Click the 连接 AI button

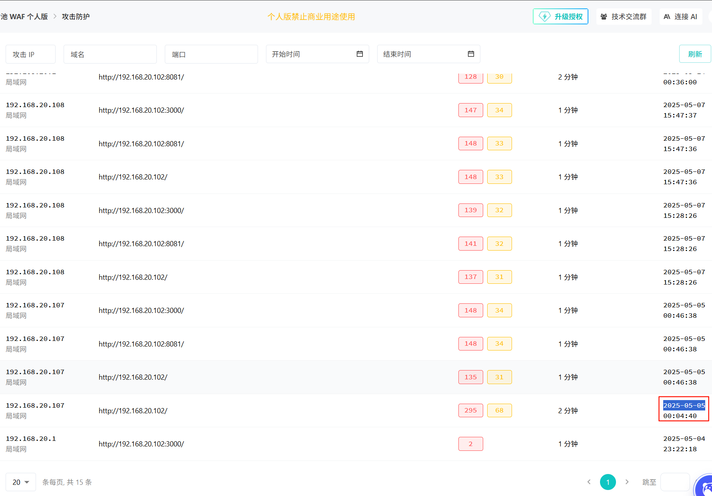point(680,16)
